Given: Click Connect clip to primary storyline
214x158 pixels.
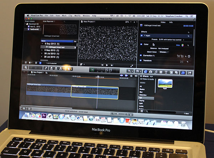Looking at the screenshot, I should click(51, 68).
